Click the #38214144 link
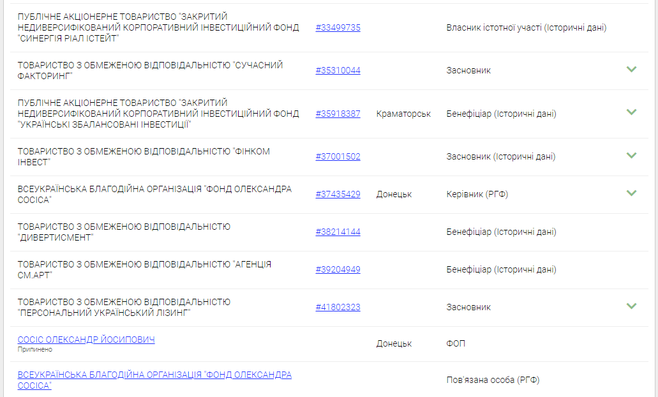 338,232
